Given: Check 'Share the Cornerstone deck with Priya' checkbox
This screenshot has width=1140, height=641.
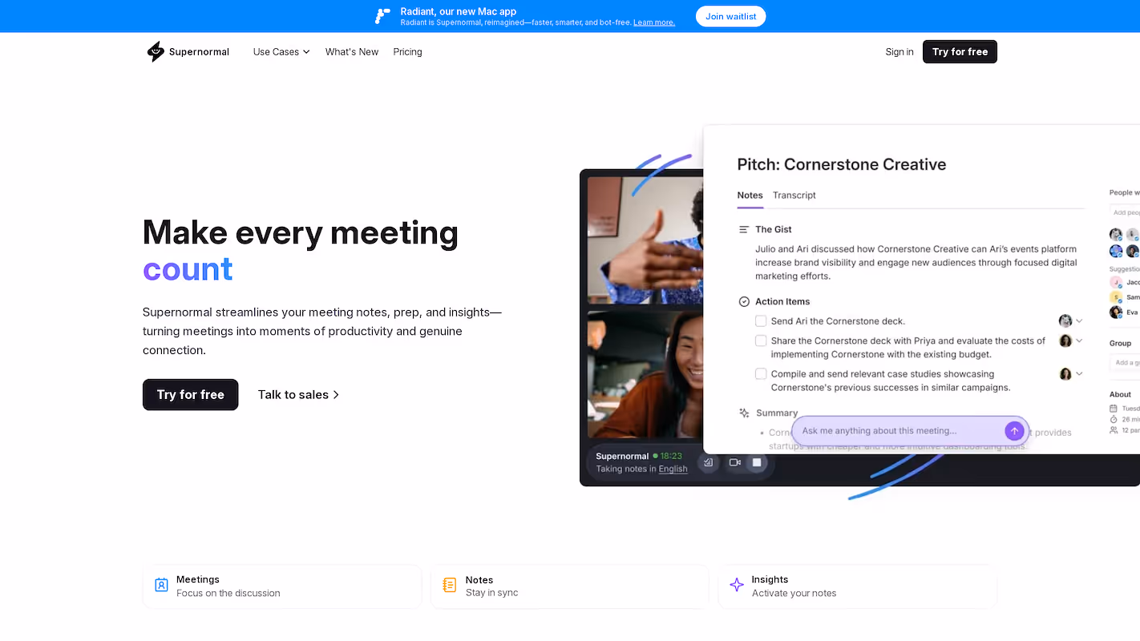Looking at the screenshot, I should pyautogui.click(x=761, y=341).
